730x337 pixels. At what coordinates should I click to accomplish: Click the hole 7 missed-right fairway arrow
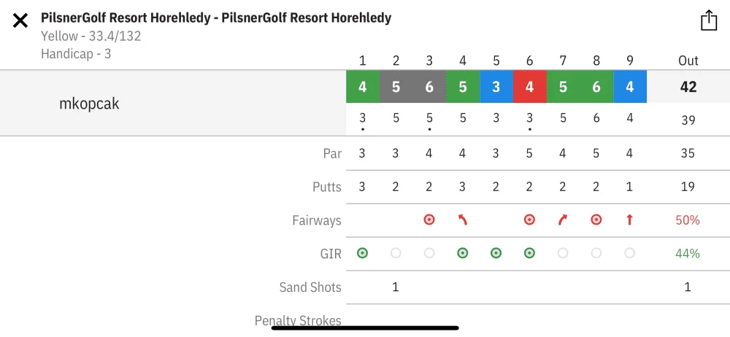563,220
